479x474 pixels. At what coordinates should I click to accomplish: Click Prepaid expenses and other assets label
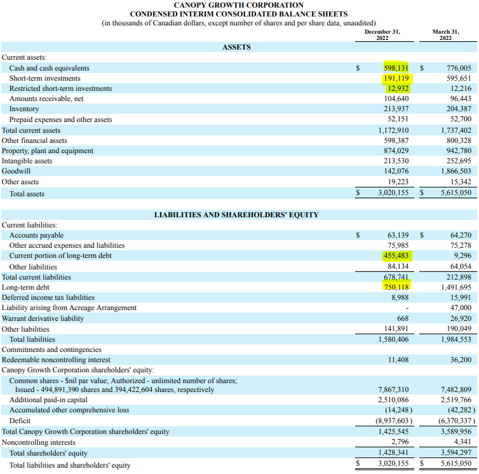click(x=60, y=119)
